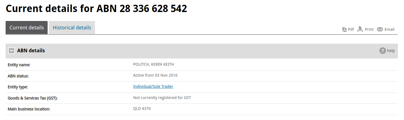Click the help text link

coord(391,51)
